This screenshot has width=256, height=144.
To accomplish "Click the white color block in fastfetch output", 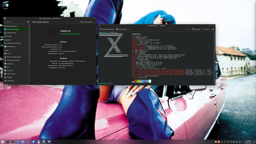I will pyautogui.click(x=150, y=81).
